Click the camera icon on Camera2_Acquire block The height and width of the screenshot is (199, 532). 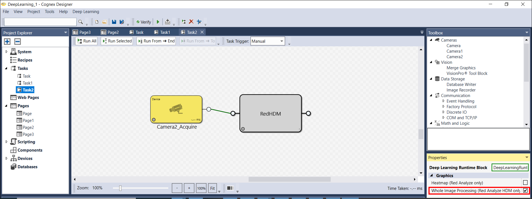tap(176, 109)
